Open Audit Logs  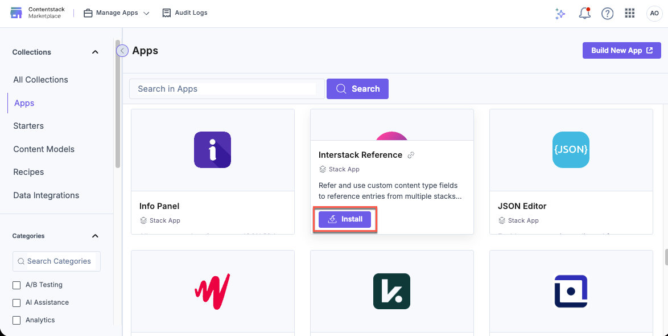185,13
